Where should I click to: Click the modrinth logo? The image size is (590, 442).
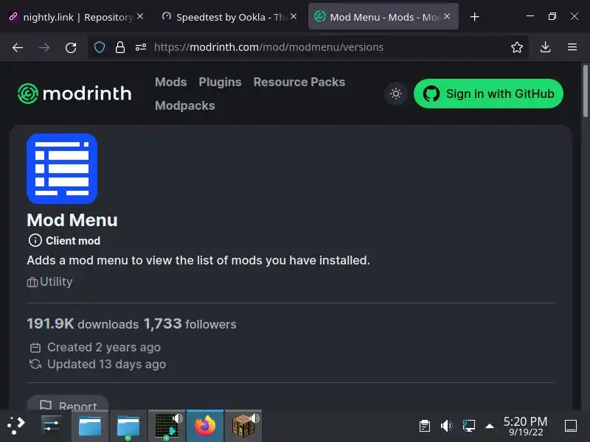point(74,94)
